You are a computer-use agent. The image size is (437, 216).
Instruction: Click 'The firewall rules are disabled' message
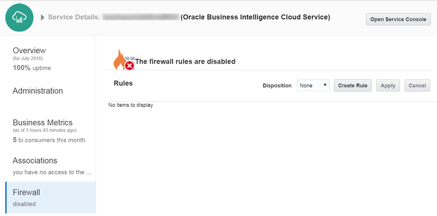(185, 61)
